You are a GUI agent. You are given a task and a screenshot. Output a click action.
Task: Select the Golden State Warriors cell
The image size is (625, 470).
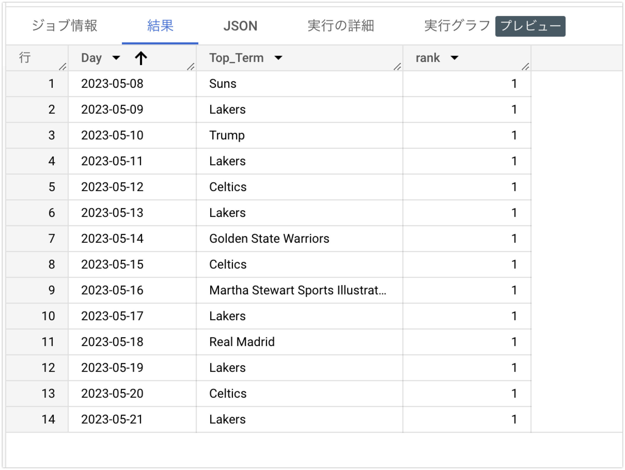pyautogui.click(x=300, y=239)
